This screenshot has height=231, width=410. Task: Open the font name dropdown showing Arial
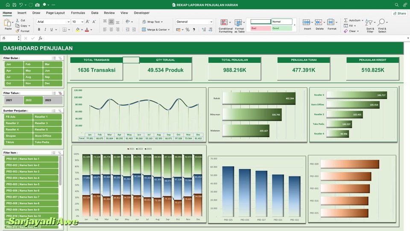[x=53, y=21]
